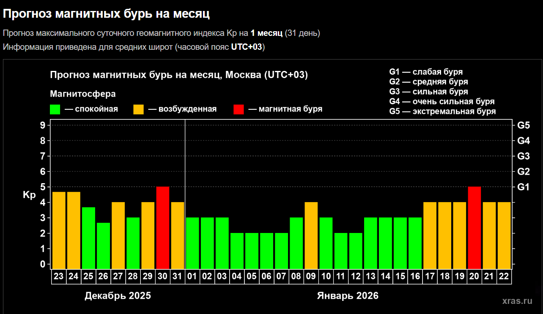Open the xras.ru watermark link
Image resolution: width=543 pixels, height=314 pixels.
[x=517, y=301]
